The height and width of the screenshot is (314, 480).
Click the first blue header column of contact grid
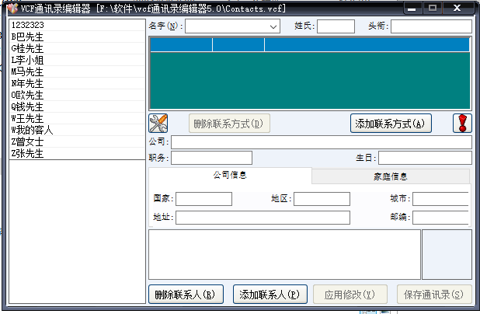[181, 45]
